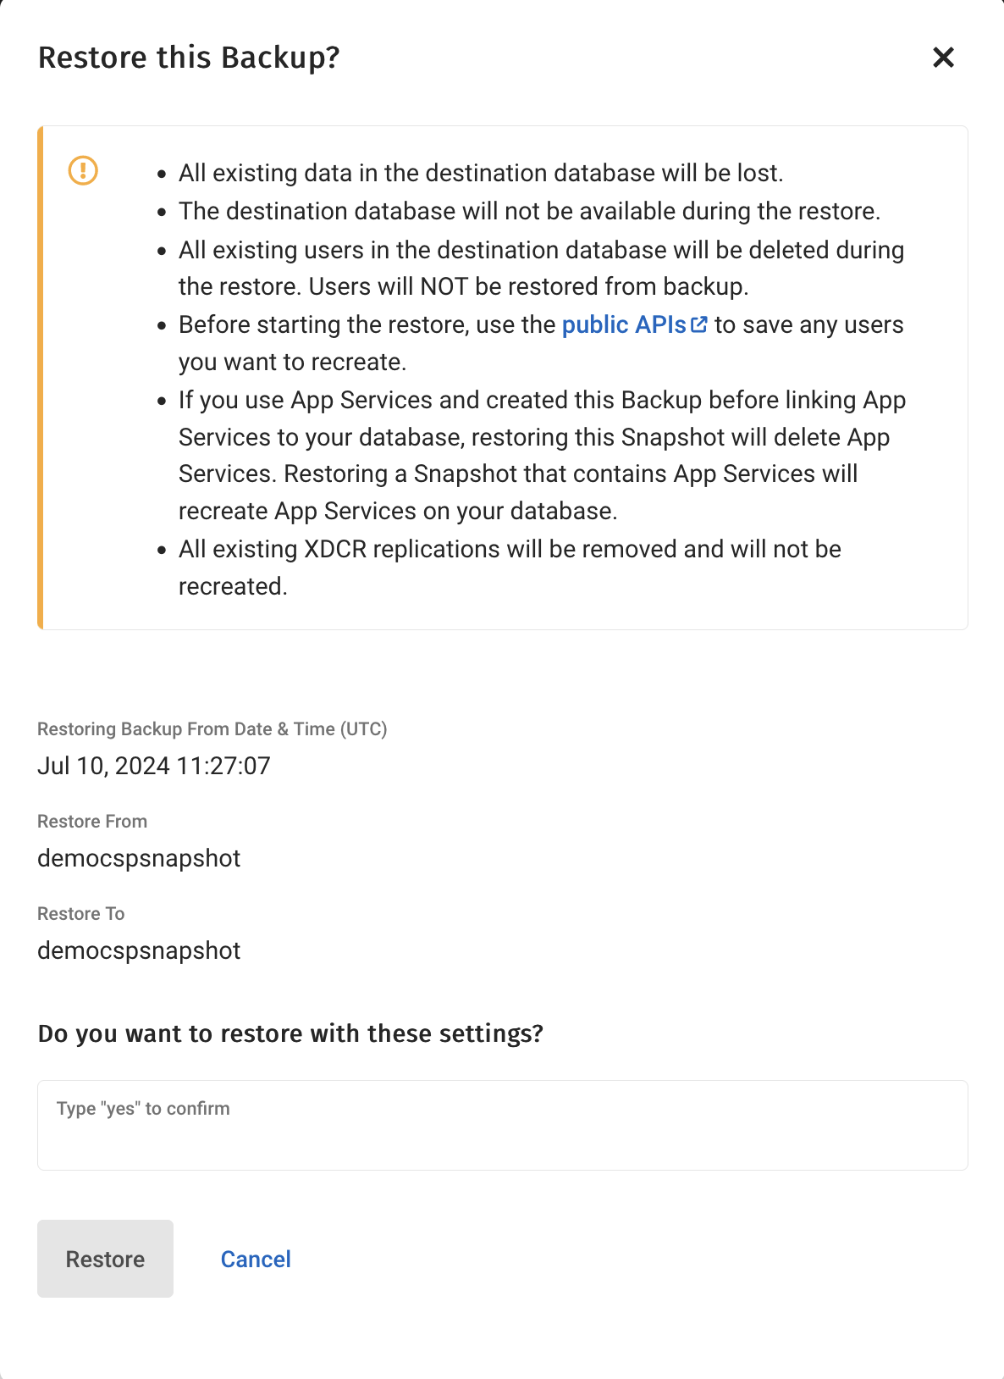
Task: Open the public APIs link
Action: pyautogui.click(x=624, y=324)
